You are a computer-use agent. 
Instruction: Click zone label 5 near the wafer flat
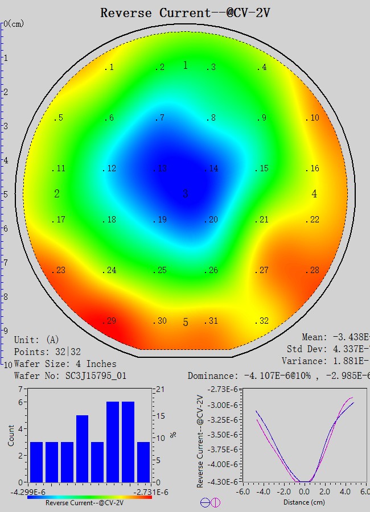(185, 323)
